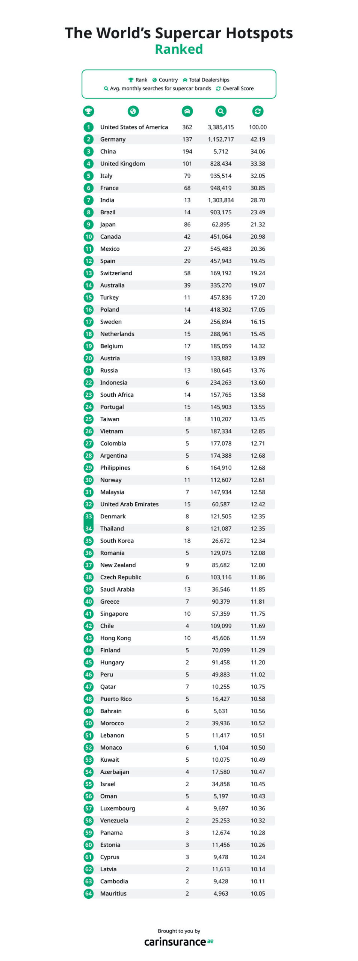The width and height of the screenshot is (358, 961).
Task: Select the Germany country name
Action: 113,139
